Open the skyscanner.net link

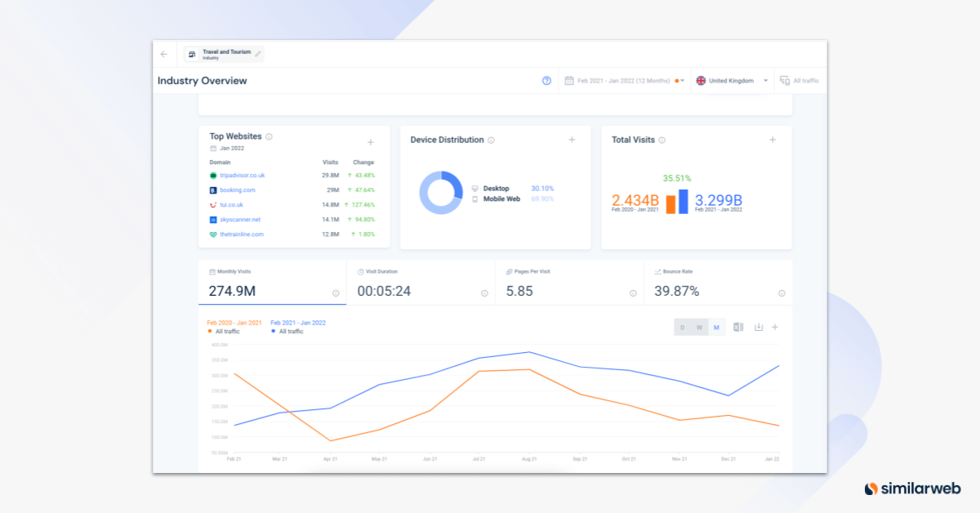tap(240, 220)
